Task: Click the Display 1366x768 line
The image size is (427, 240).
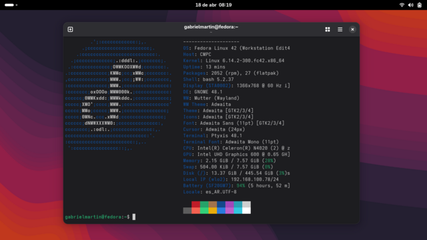Action: click(x=237, y=86)
